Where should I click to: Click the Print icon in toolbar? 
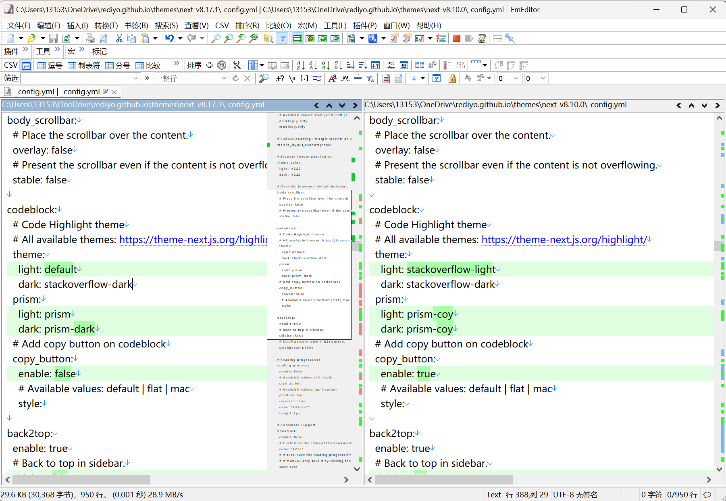coord(91,38)
